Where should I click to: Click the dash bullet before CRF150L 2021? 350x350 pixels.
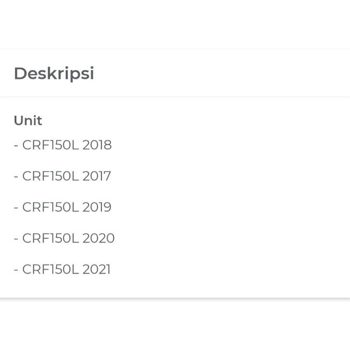coord(16,269)
